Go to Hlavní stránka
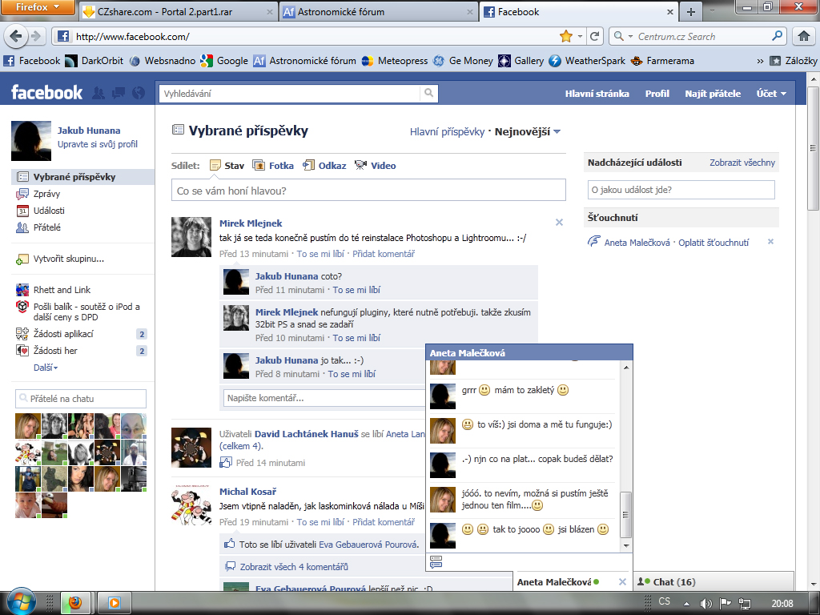Image resolution: width=820 pixels, height=615 pixels. tap(597, 94)
